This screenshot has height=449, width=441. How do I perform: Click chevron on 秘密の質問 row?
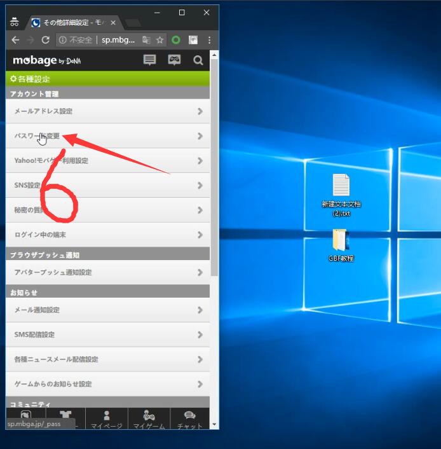click(200, 210)
